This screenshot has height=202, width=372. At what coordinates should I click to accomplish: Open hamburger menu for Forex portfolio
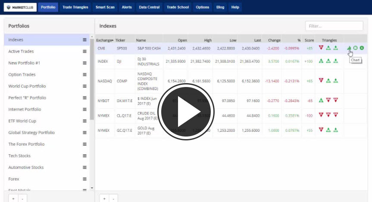click(84, 179)
